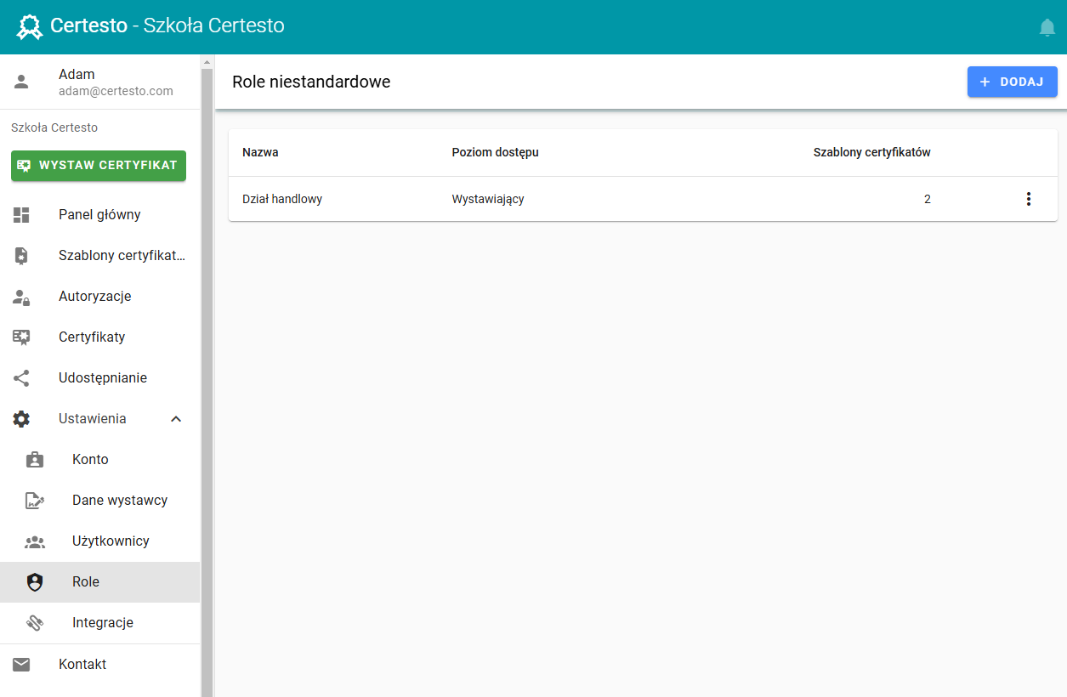Click the Ustawienia gear icon
Viewport: 1067px width, 697px height.
click(21, 419)
